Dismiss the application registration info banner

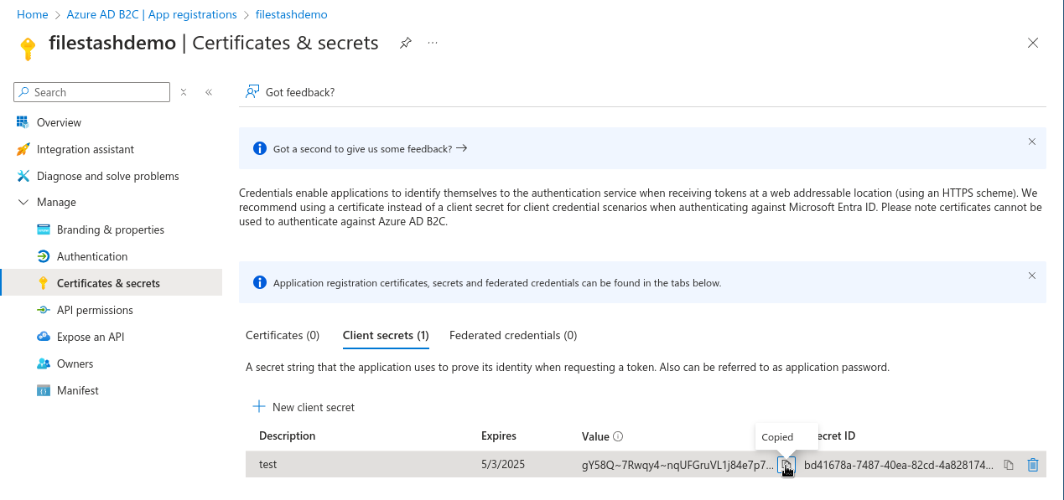tap(1032, 276)
